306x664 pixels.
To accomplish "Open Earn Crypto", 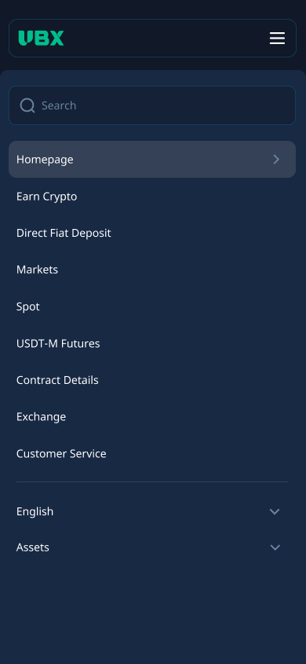I will pyautogui.click(x=152, y=197).
